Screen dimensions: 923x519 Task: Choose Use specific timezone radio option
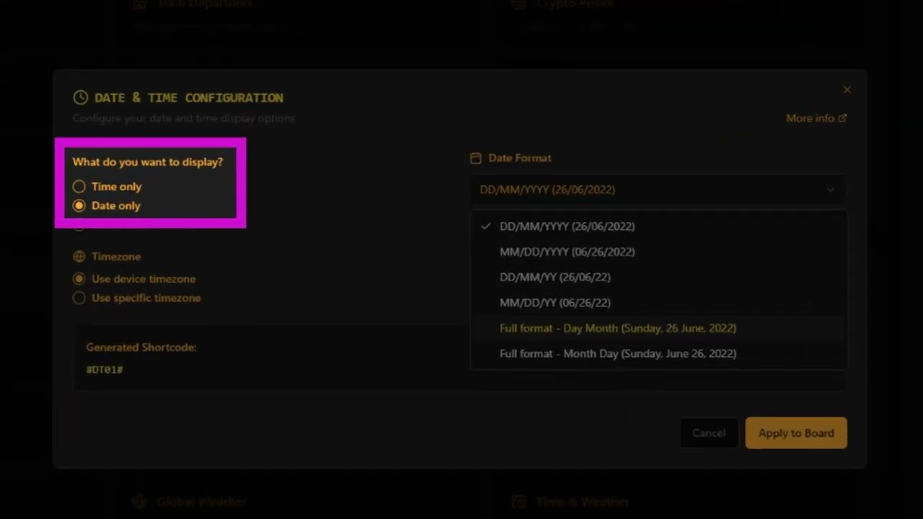pos(136,298)
